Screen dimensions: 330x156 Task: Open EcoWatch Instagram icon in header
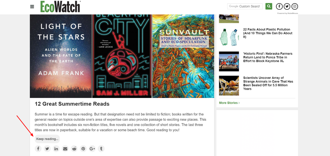click(x=295, y=6)
